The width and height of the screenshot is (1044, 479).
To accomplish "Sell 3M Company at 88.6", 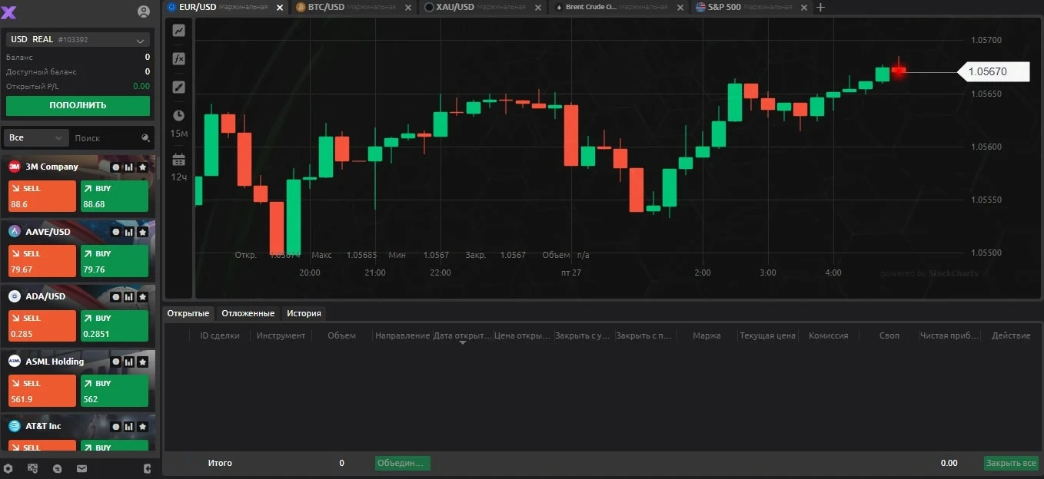I will (42, 196).
